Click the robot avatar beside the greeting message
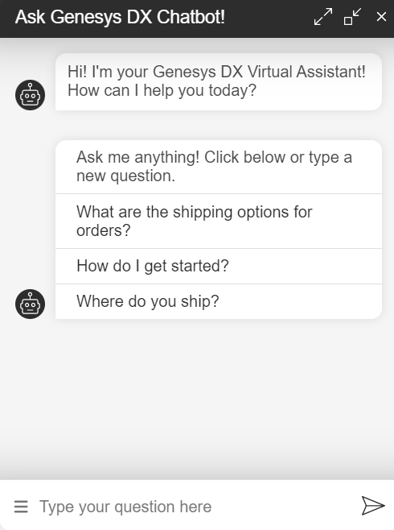The height and width of the screenshot is (530, 394). pyautogui.click(x=30, y=95)
